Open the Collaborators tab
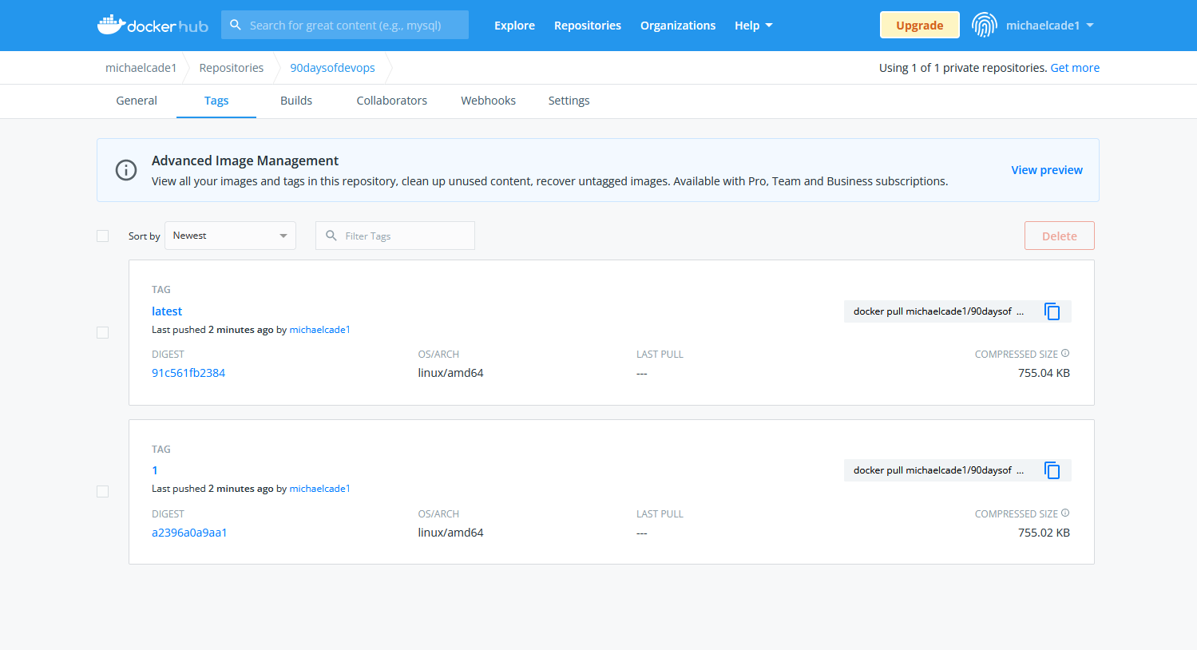The height and width of the screenshot is (650, 1197). click(x=391, y=101)
